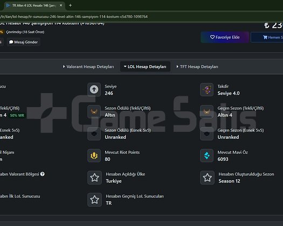Click the Mevcut Riot Points icon
This screenshot has width=283, height=226.
click(x=94, y=156)
